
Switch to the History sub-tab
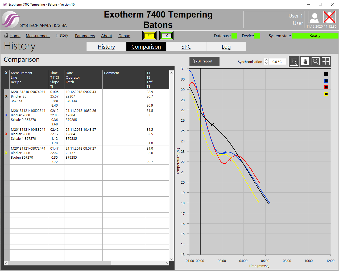point(106,46)
